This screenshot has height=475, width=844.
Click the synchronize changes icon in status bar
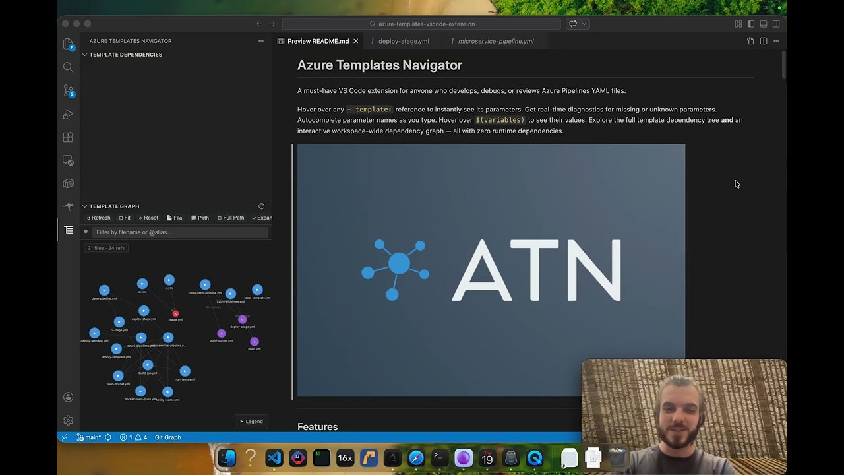coord(107,437)
